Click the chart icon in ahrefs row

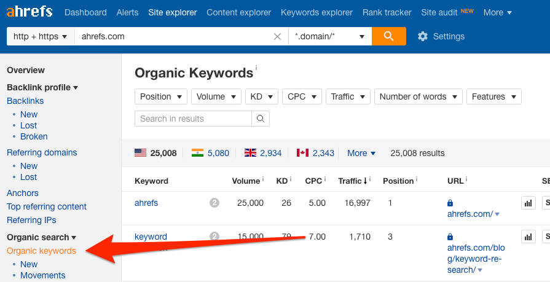click(x=528, y=203)
